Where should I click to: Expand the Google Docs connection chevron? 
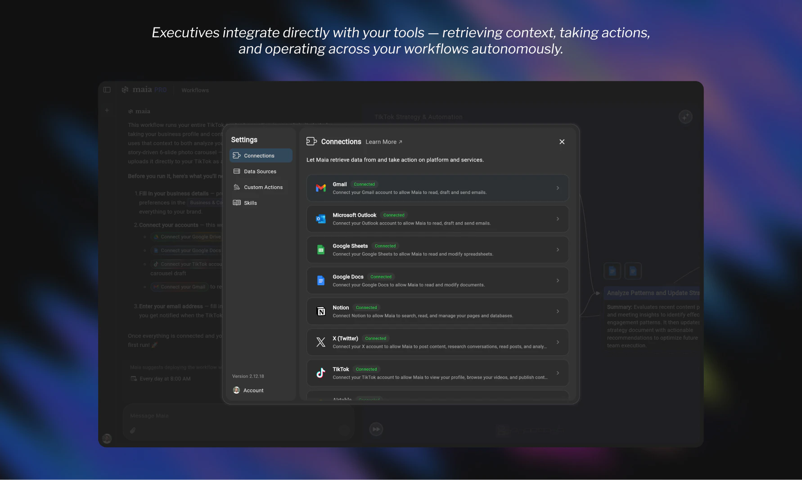[x=558, y=281]
